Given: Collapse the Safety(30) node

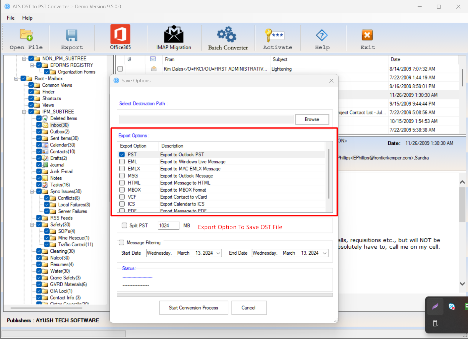Looking at the screenshot, I should click(x=32, y=225).
